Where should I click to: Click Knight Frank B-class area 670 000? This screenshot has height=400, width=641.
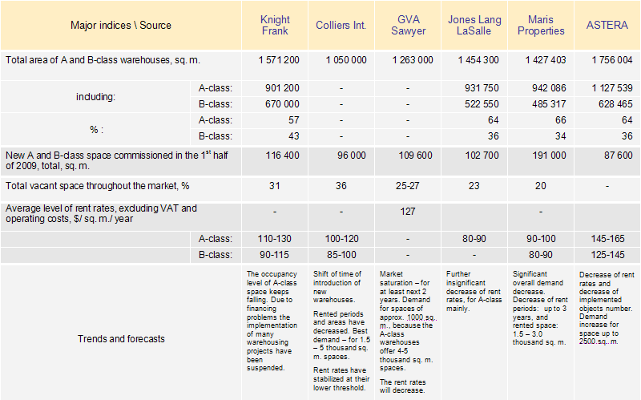tap(282, 104)
